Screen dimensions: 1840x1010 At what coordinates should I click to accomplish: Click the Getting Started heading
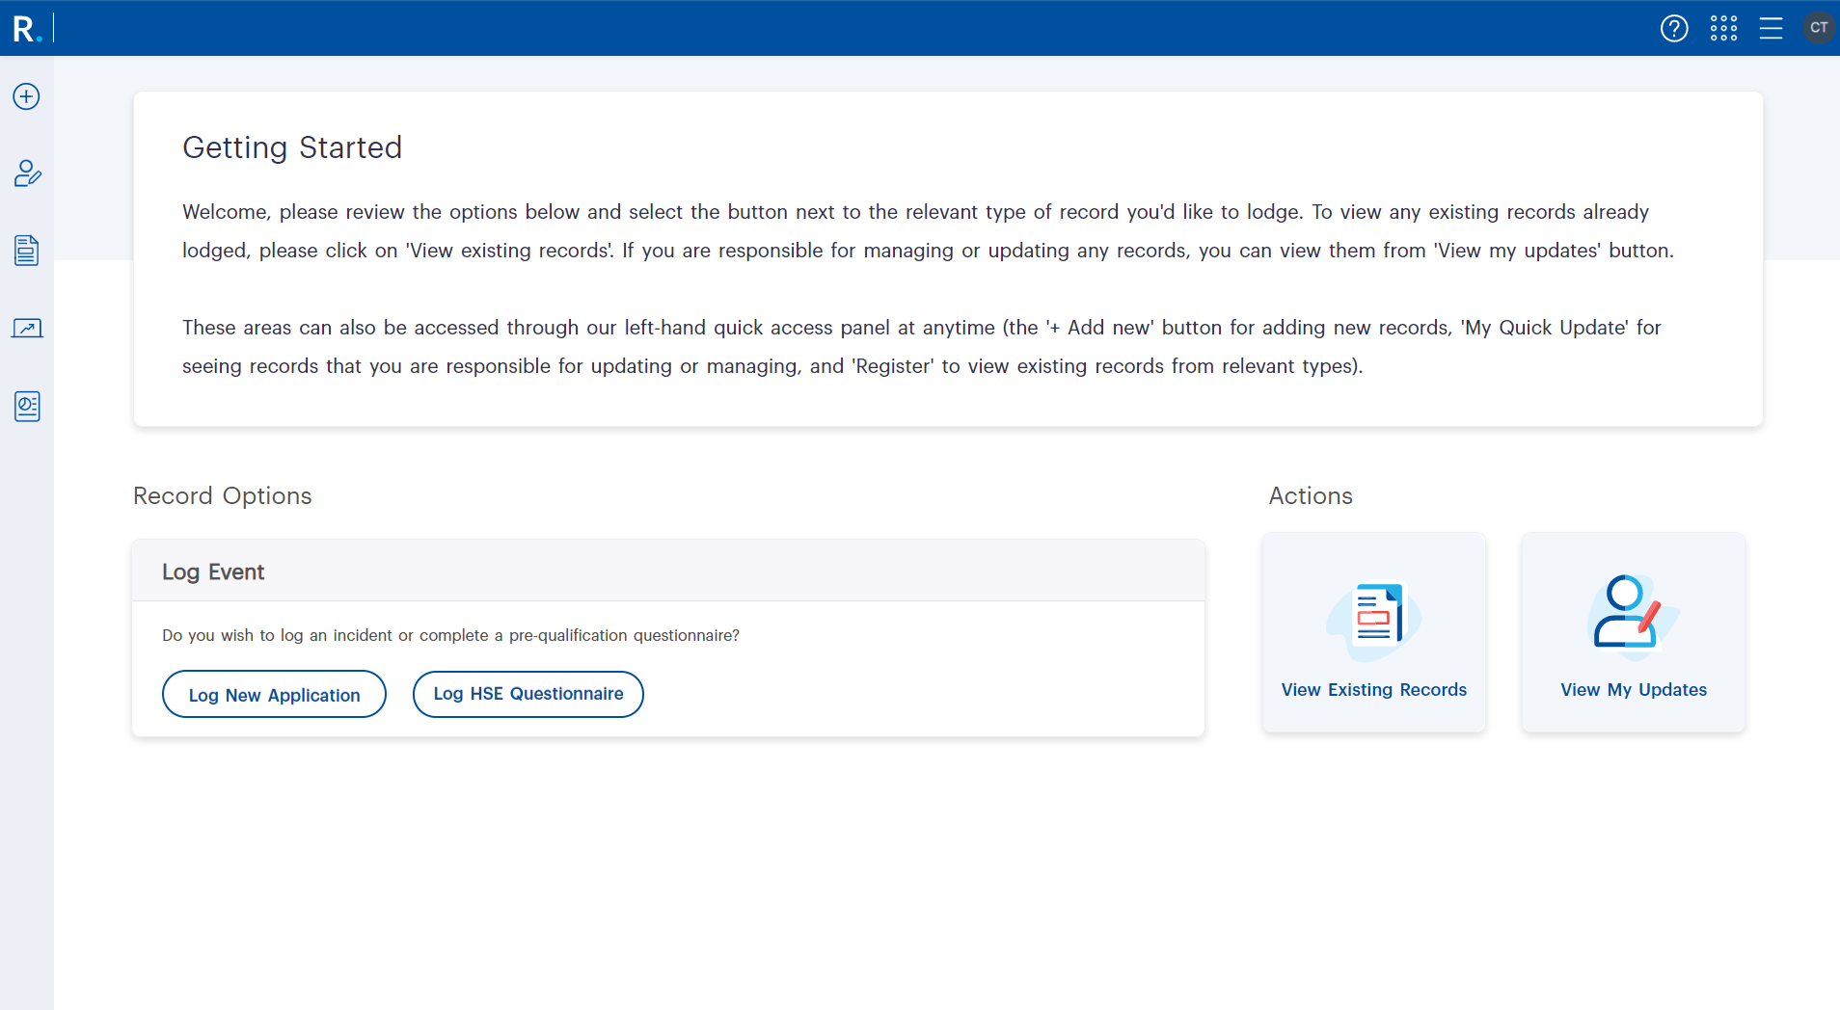coord(292,147)
